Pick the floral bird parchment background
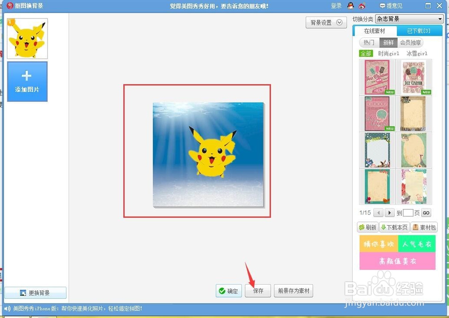 point(414,187)
